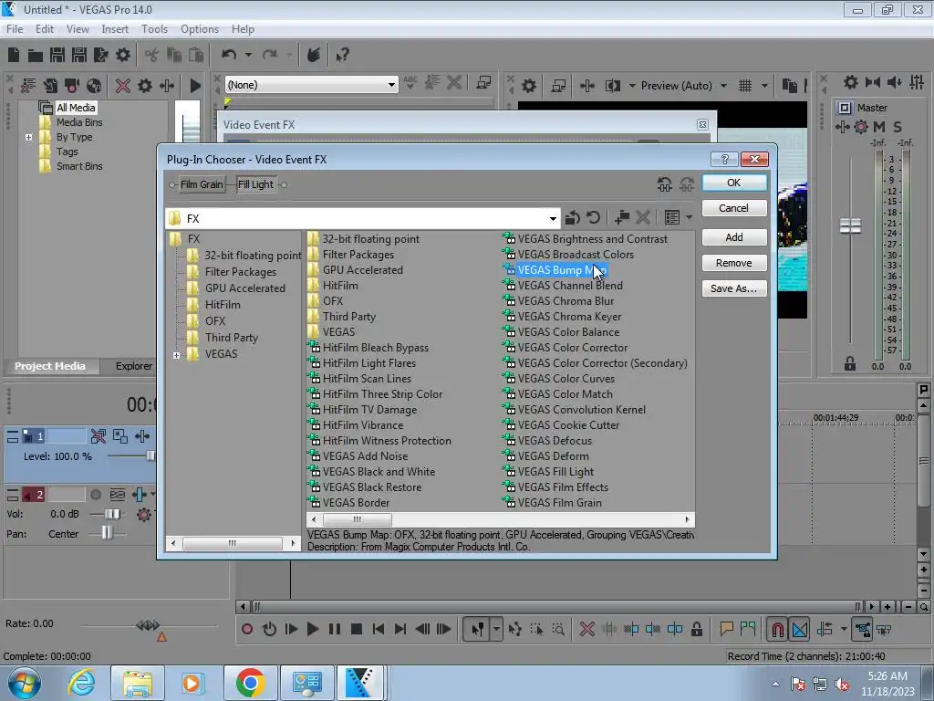Open the preview overlays grid dropdown arrow
The height and width of the screenshot is (701, 934).
764,86
